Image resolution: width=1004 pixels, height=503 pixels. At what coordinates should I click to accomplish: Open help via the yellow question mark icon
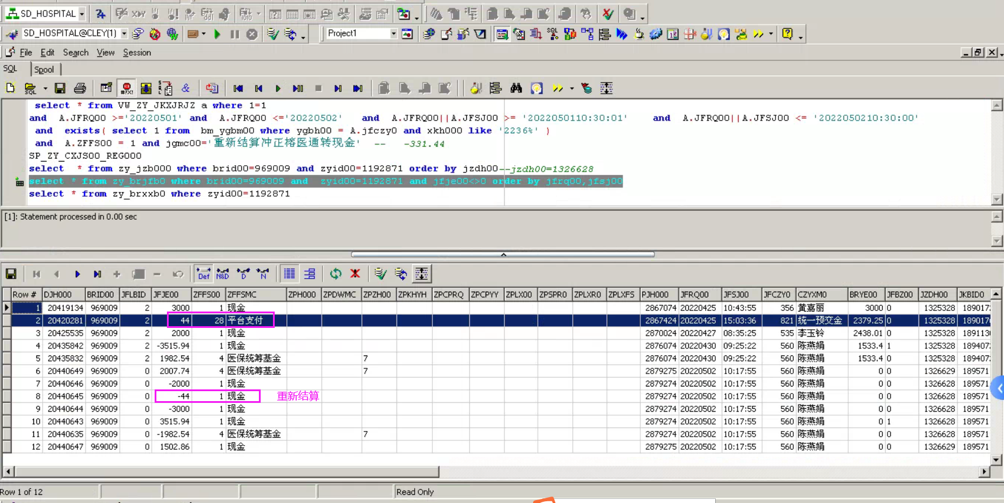click(x=787, y=34)
